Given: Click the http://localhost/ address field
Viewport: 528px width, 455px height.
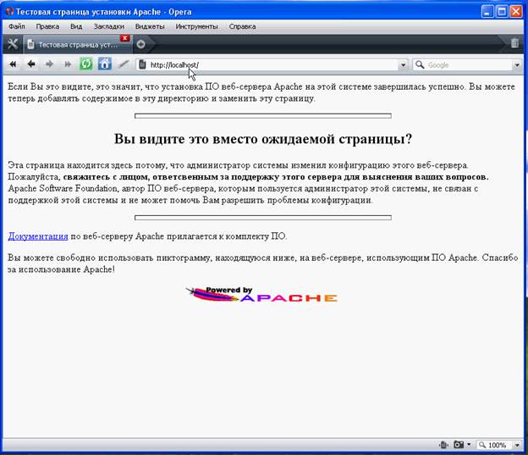Looking at the screenshot, I should tap(266, 64).
